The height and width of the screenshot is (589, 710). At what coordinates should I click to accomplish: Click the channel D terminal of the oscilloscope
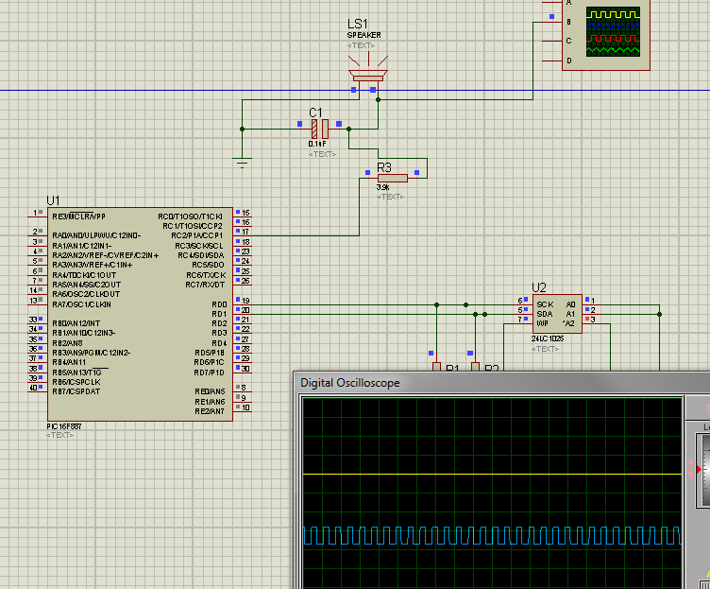coord(553,61)
